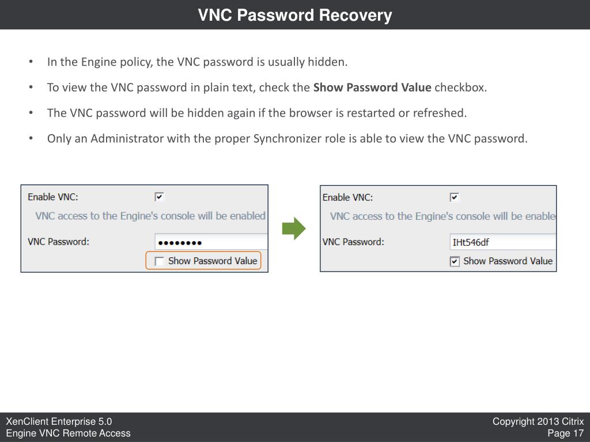Viewport: 590px width, 442px height.
Task: Click the Copyright 2013 Citrix text
Action: pyautogui.click(x=538, y=421)
